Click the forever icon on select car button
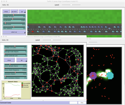Screen dimensions: 125x105 [x=25, y=33]
